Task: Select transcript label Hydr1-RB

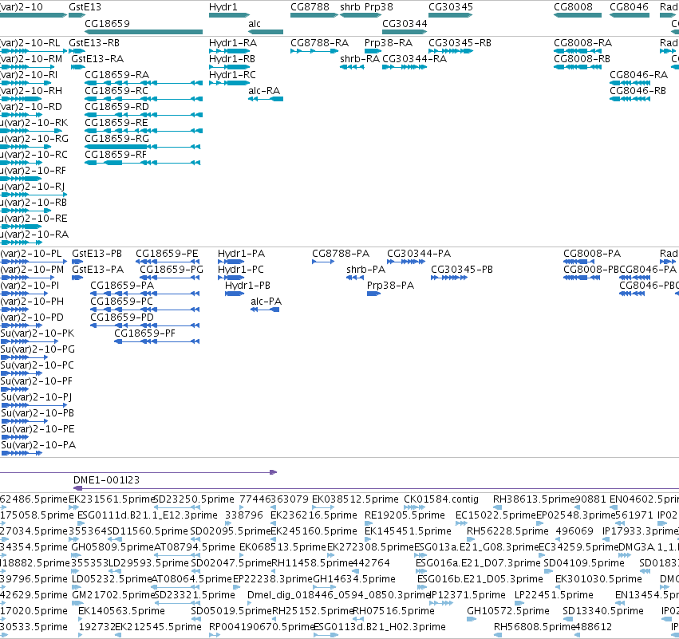Action: click(x=232, y=58)
